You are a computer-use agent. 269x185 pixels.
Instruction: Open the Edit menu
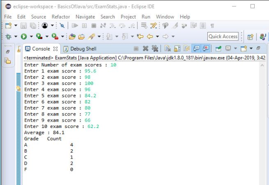(21, 17)
